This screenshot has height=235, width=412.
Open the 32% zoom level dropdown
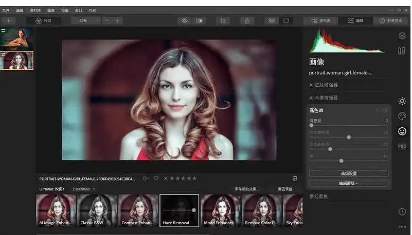(x=83, y=21)
